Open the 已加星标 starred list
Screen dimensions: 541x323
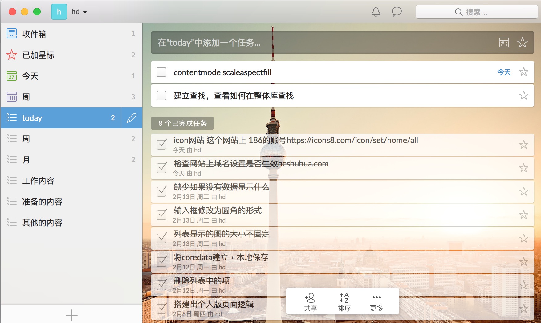(71, 55)
